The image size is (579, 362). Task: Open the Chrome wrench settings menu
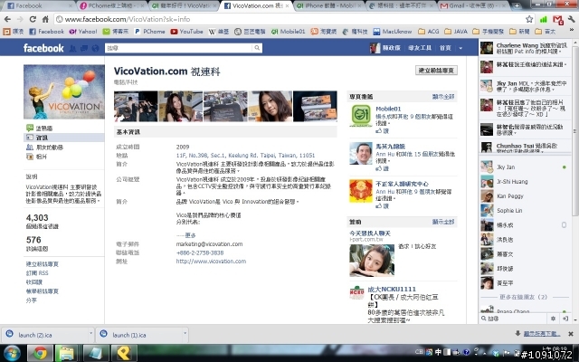pyautogui.click(x=572, y=19)
